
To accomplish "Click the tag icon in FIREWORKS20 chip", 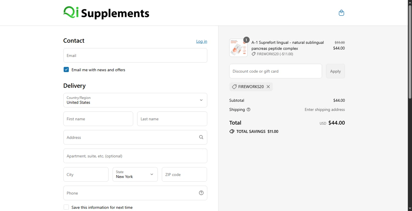I will [234, 87].
